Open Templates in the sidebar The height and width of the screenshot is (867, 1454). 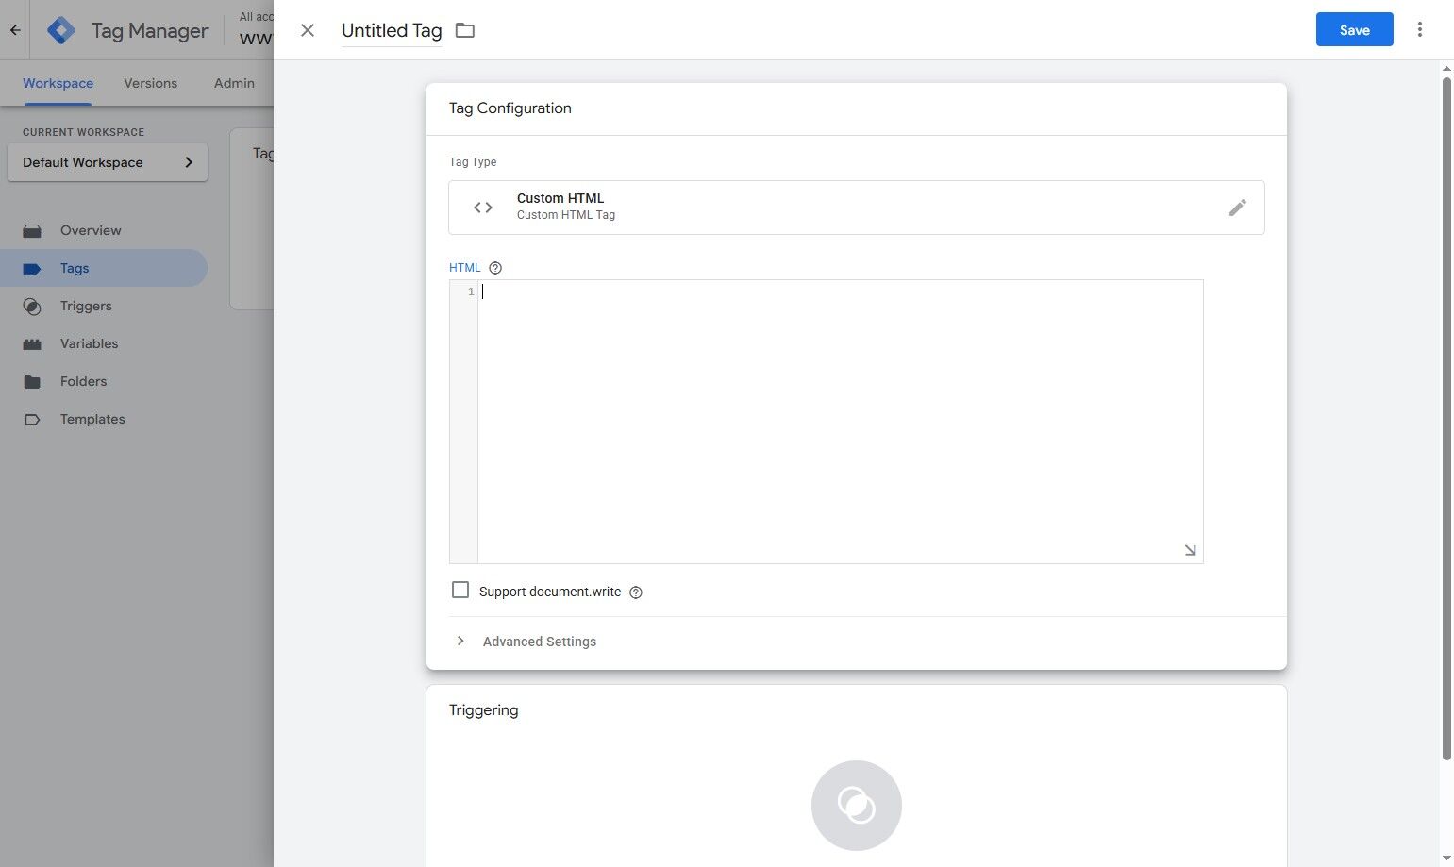point(104,419)
